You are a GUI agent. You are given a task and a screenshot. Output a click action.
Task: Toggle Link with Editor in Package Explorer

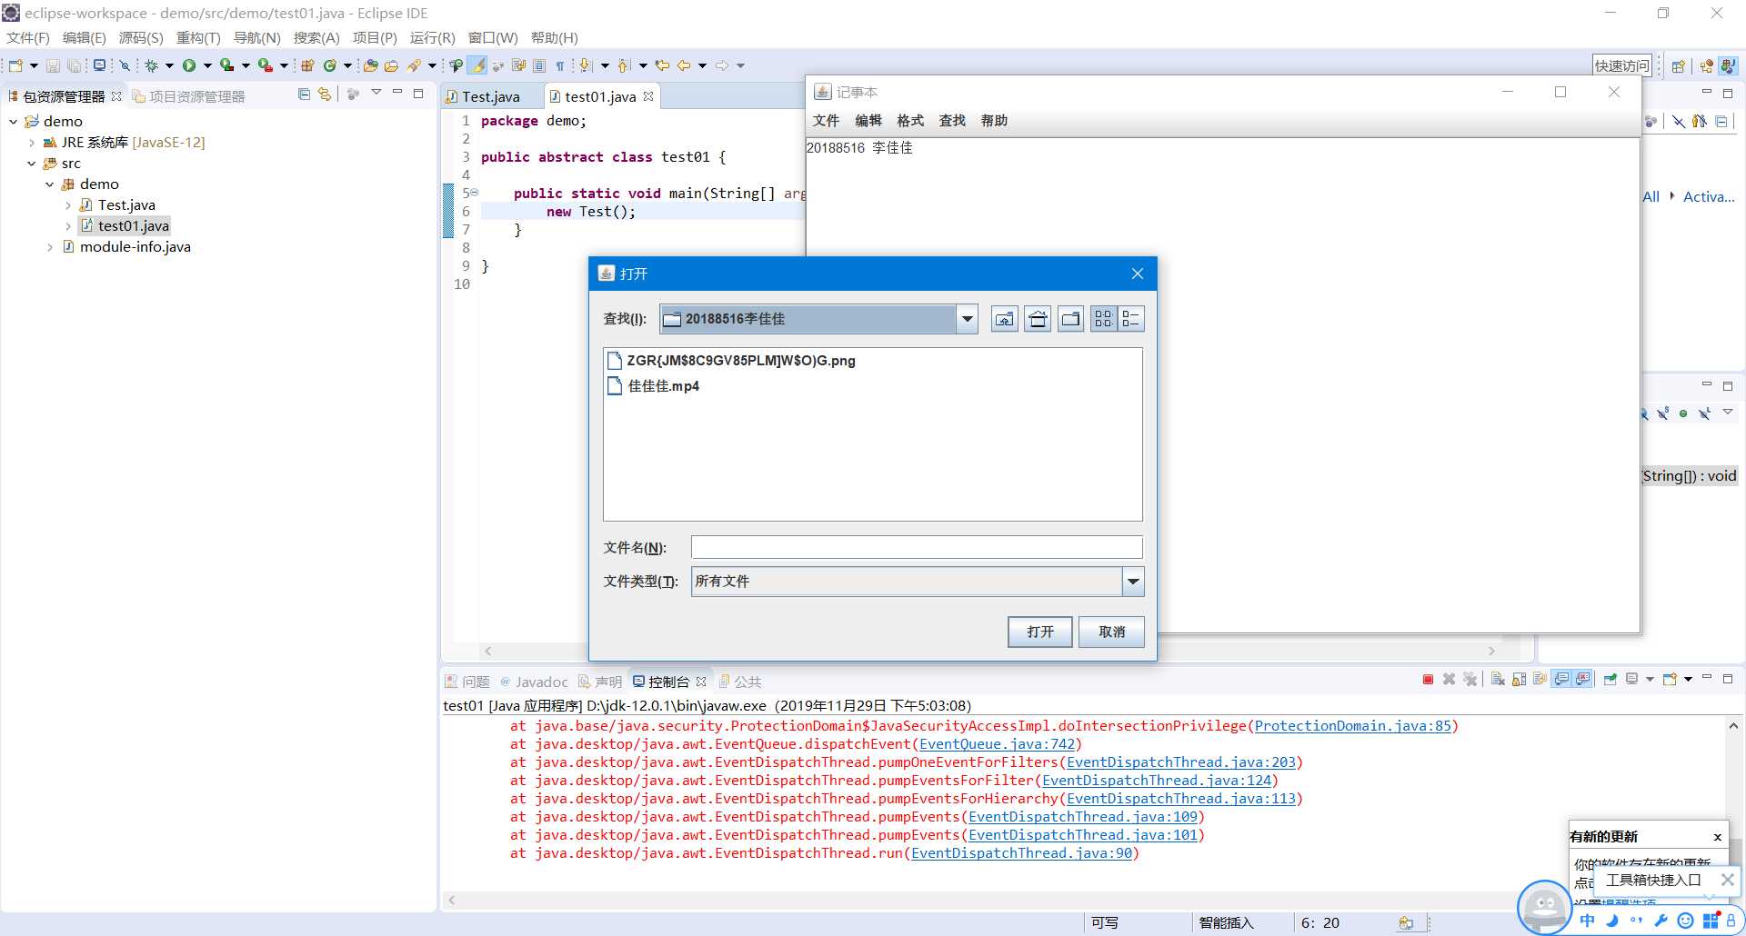tap(325, 94)
